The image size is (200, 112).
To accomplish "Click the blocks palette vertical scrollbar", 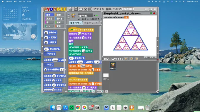I will 64,52.
